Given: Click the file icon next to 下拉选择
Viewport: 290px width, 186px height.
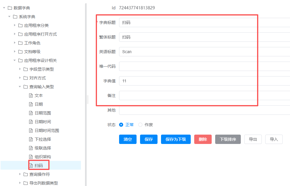Looking at the screenshot, I should pos(31,139).
